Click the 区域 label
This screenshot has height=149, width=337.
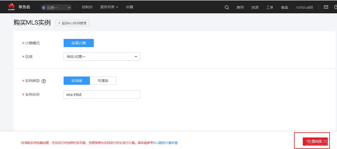coord(29,57)
